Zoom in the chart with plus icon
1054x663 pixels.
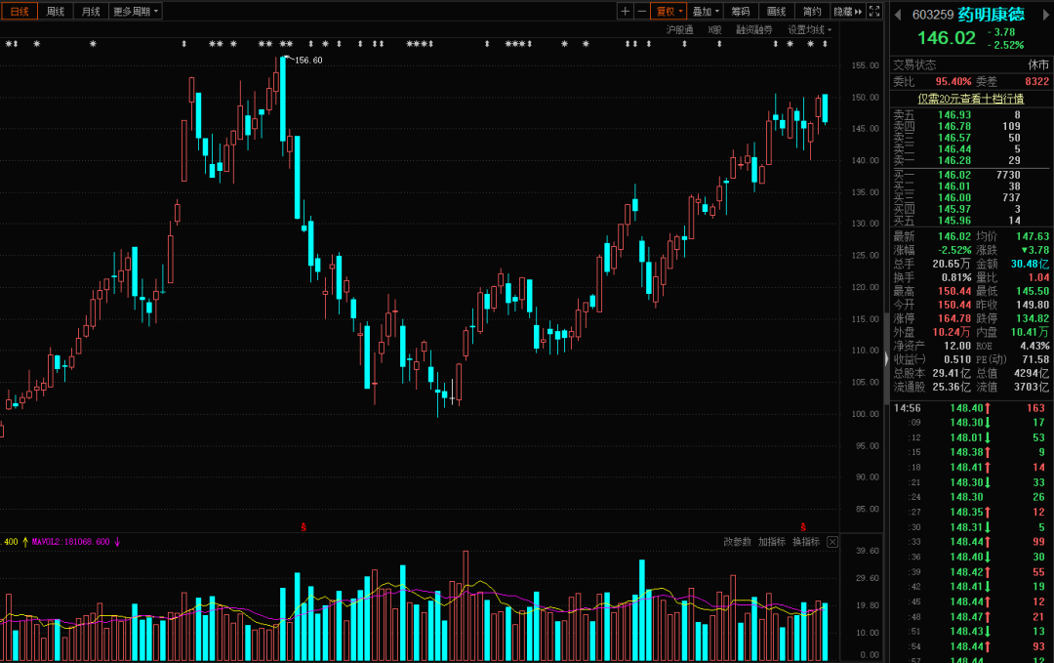pyautogui.click(x=626, y=12)
